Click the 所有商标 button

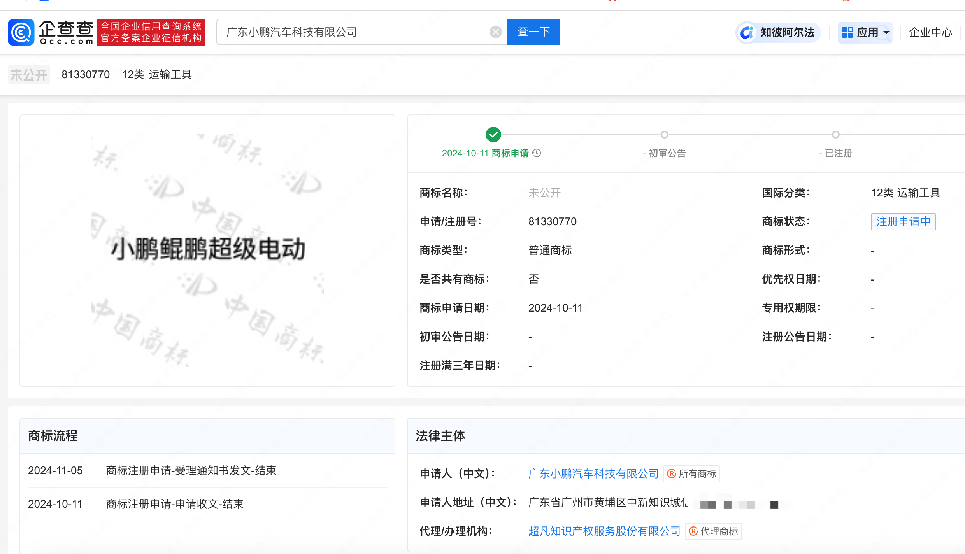pyautogui.click(x=691, y=474)
